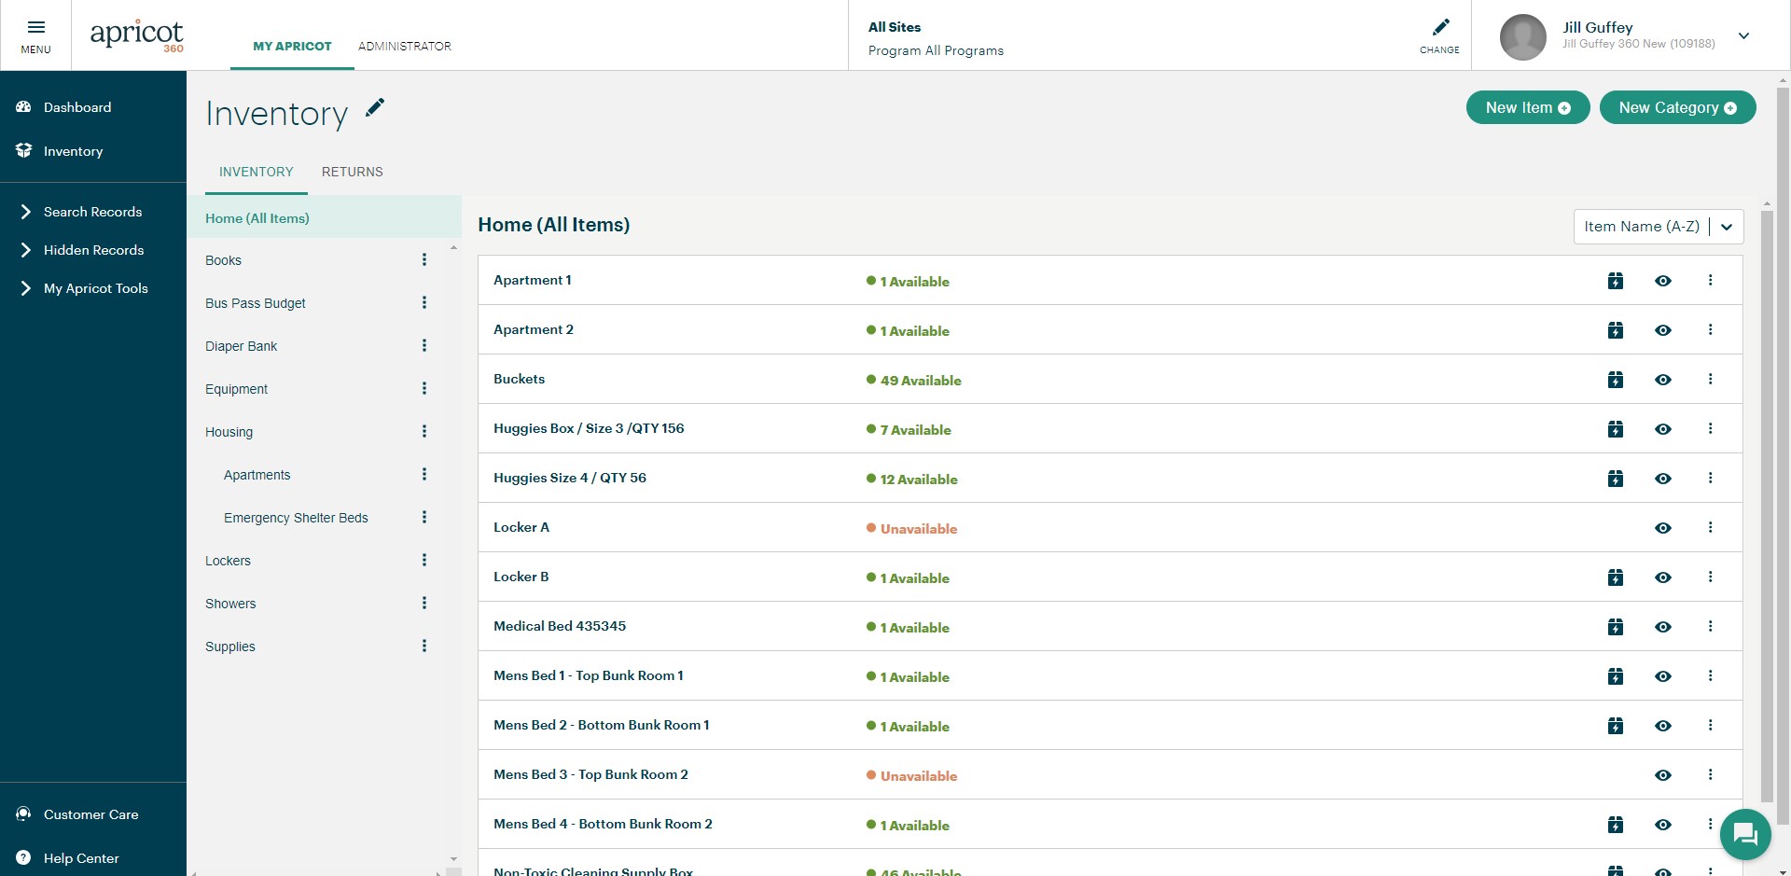This screenshot has height=876, width=1791.
Task: Expand user account dropdown for Jill Guffey
Action: coord(1743,36)
